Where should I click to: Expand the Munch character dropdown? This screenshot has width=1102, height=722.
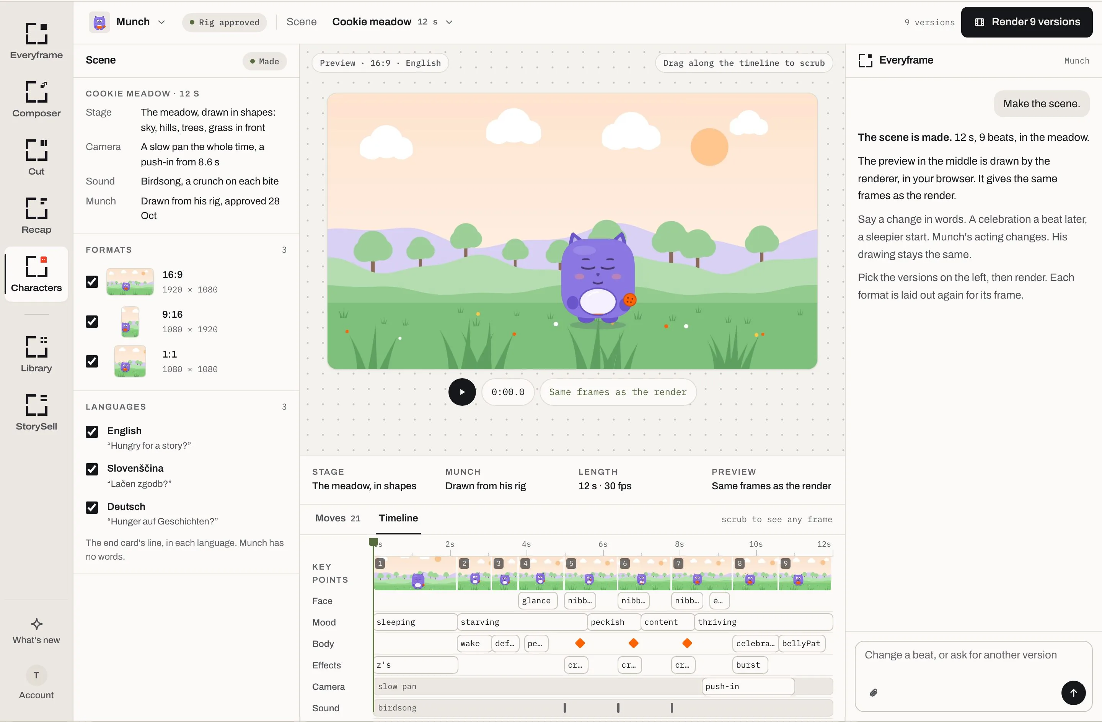(161, 22)
